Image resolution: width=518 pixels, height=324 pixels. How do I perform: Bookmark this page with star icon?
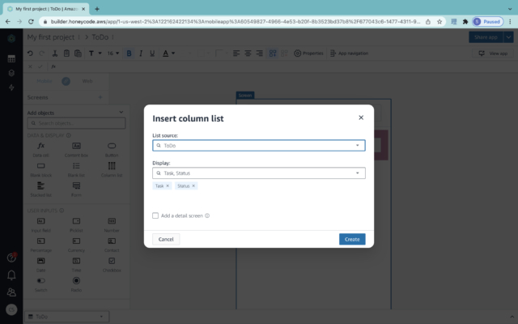pos(439,22)
